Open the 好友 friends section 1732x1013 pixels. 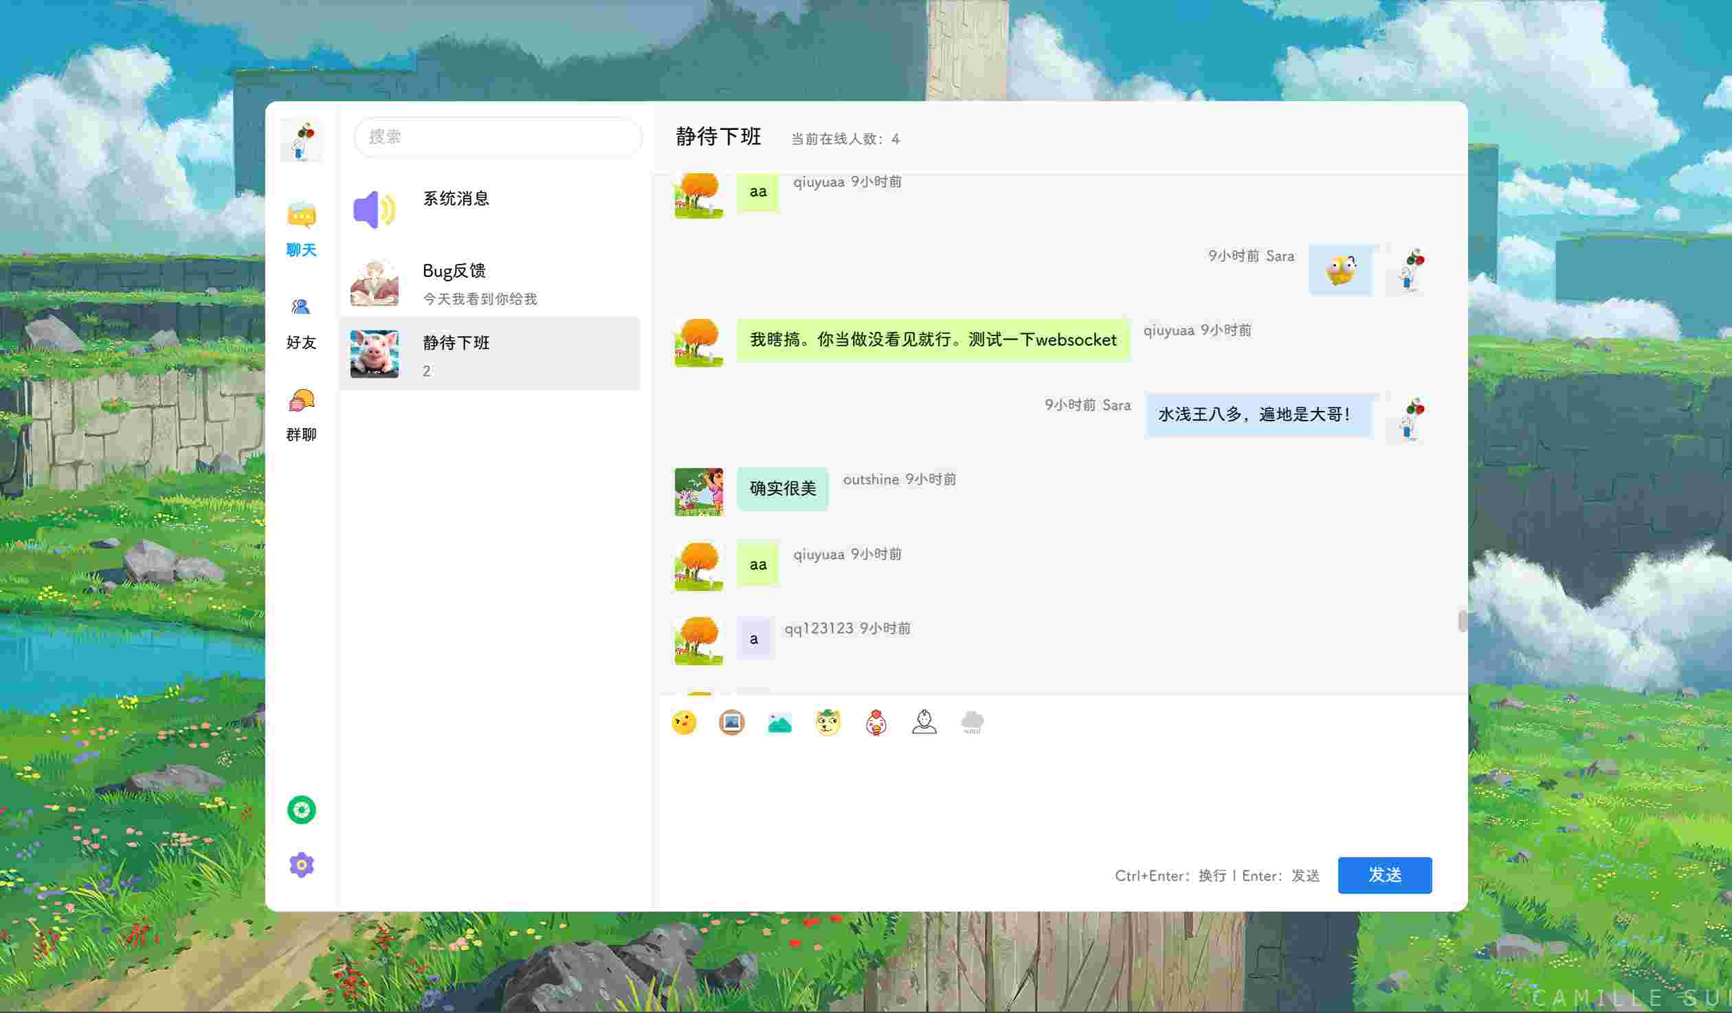pos(300,323)
